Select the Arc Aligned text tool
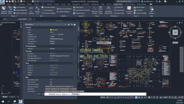Screen dimensions: 184x104 tap(31, 10)
